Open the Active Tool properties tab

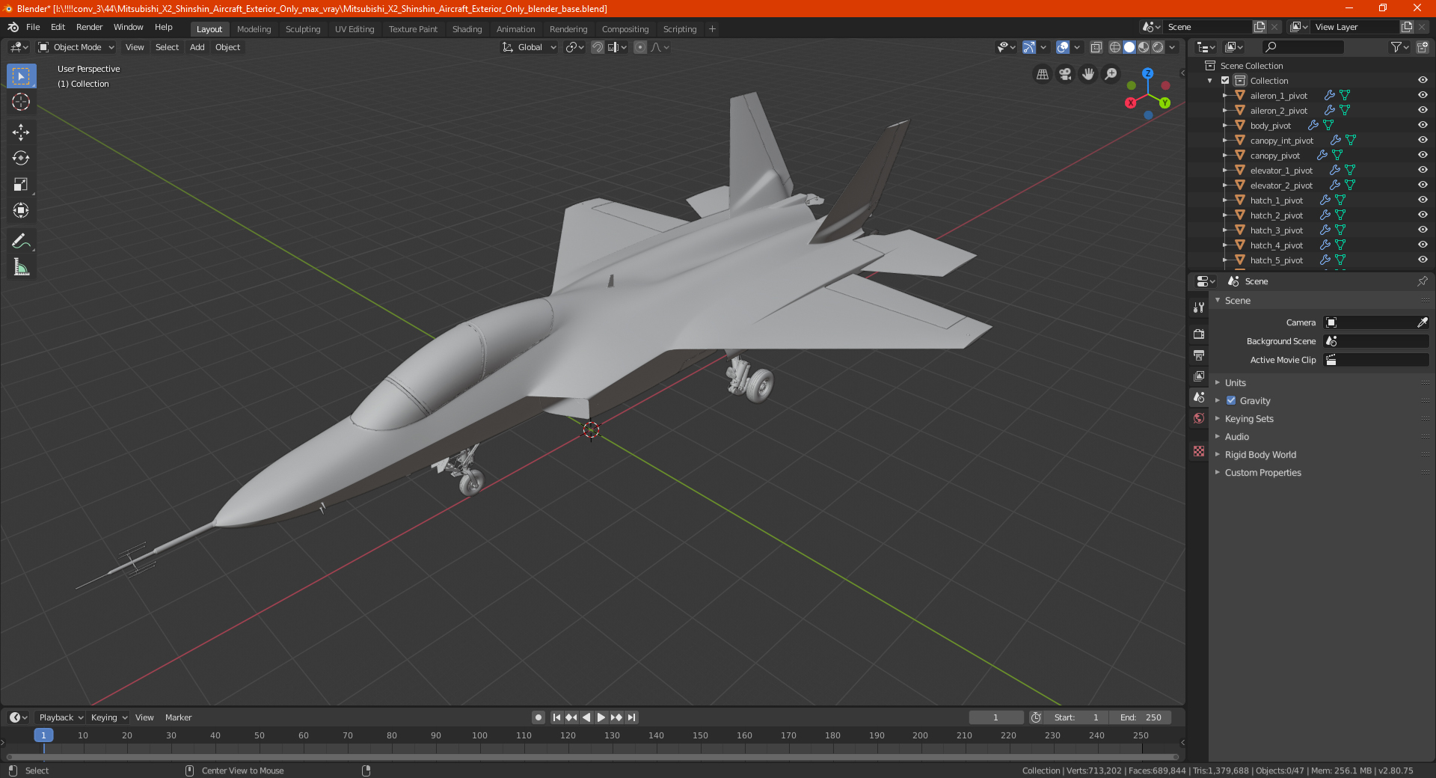[x=1199, y=307]
